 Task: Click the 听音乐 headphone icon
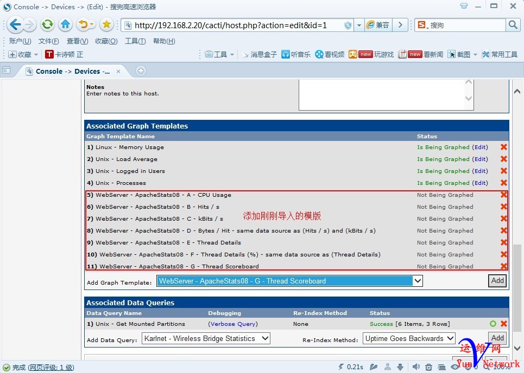pyautogui.click(x=286, y=54)
